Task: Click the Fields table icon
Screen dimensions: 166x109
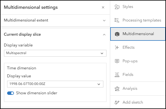Action: click(x=117, y=75)
